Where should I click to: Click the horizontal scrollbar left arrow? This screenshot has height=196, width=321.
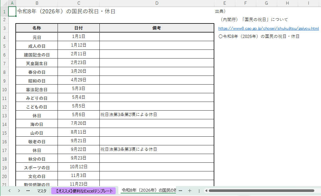(x=206, y=191)
